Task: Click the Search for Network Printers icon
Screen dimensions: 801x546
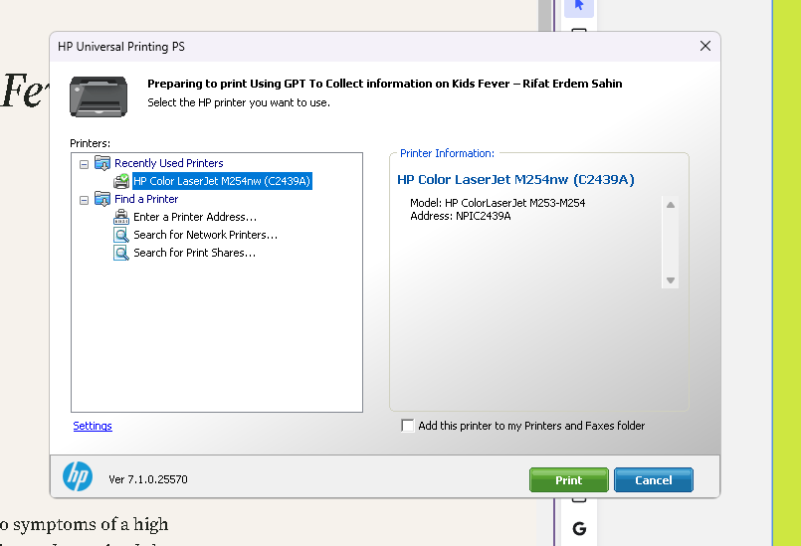Action: (x=121, y=235)
